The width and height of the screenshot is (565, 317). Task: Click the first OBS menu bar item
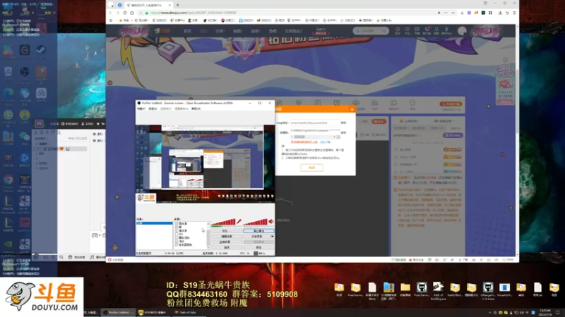pos(141,108)
